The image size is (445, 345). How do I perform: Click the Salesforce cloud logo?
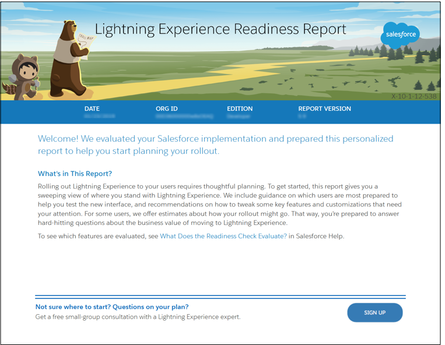pyautogui.click(x=401, y=35)
